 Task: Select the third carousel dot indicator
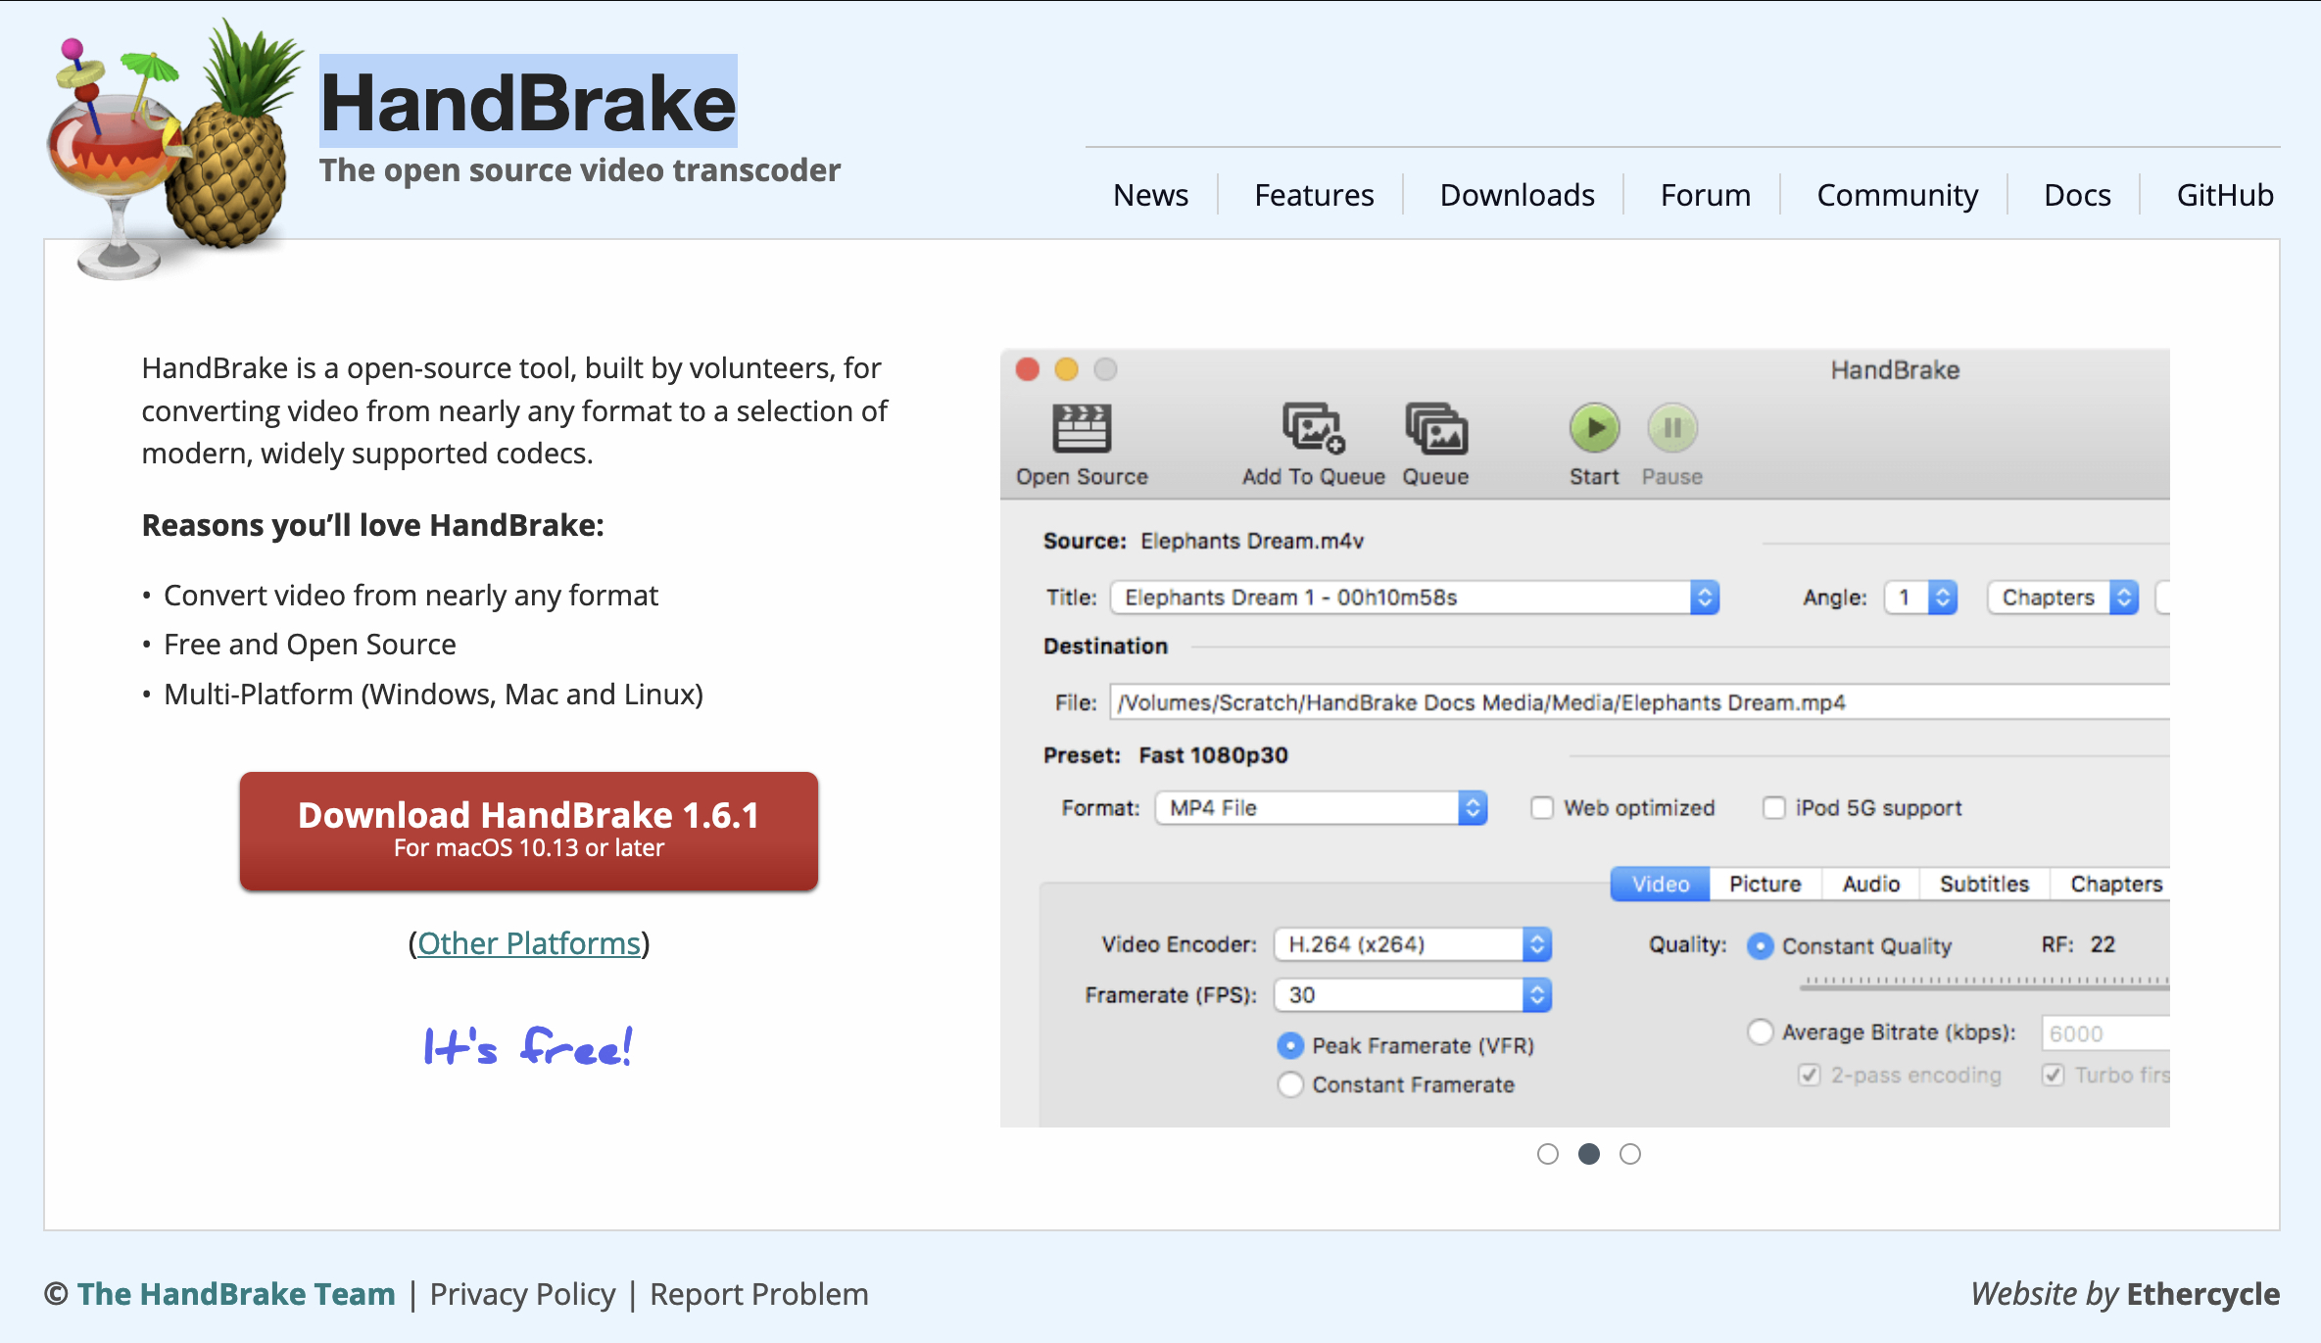[1630, 1154]
